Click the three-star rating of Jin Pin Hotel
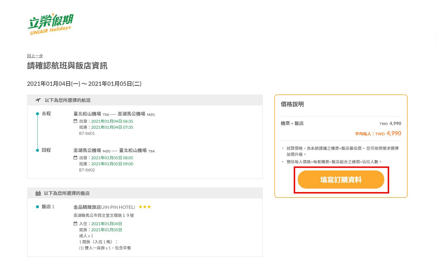Viewport: 437px width, 273px height. pos(145,207)
